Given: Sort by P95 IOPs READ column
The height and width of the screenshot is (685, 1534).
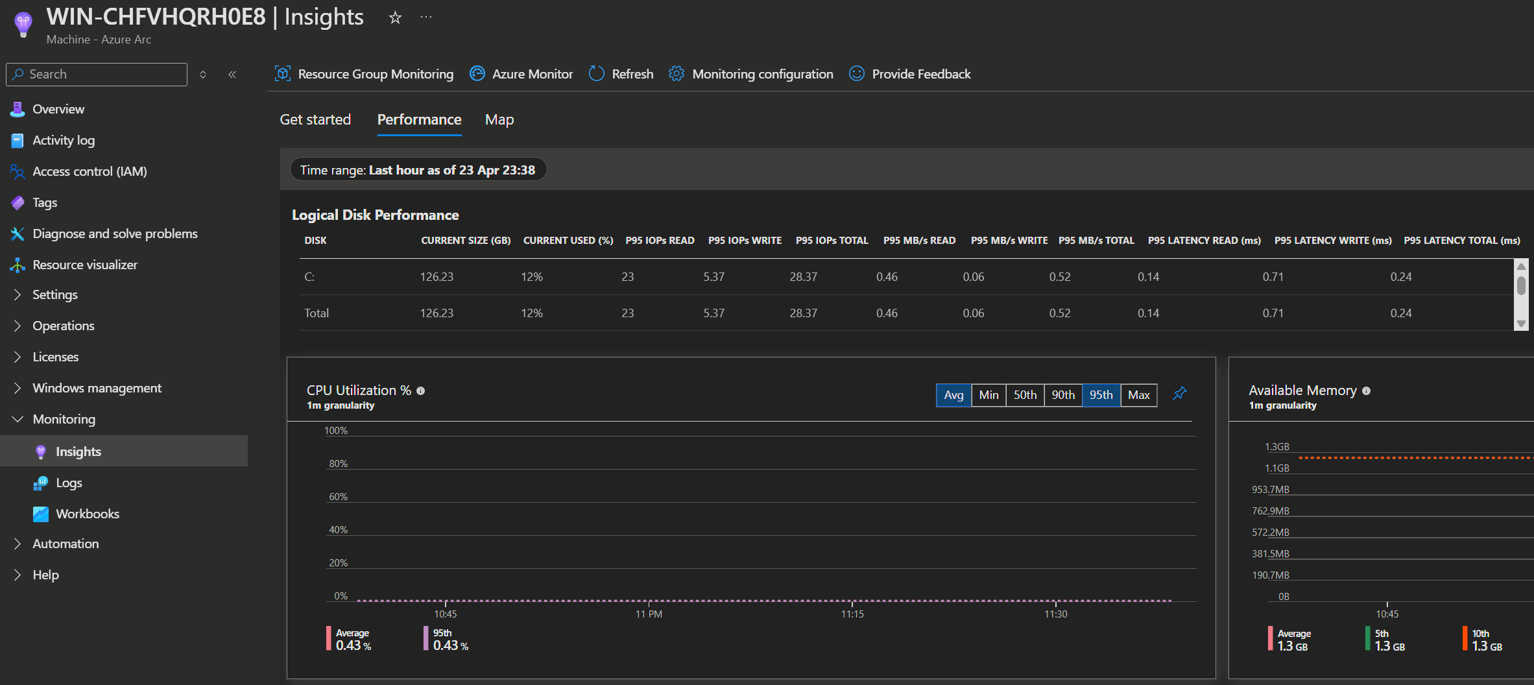Looking at the screenshot, I should pyautogui.click(x=660, y=241).
